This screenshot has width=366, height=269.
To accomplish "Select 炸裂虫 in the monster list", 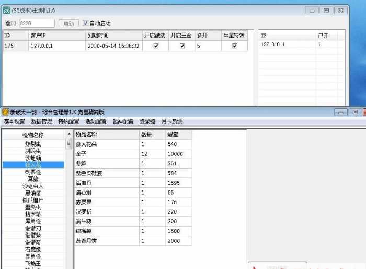I will pyautogui.click(x=33, y=143).
